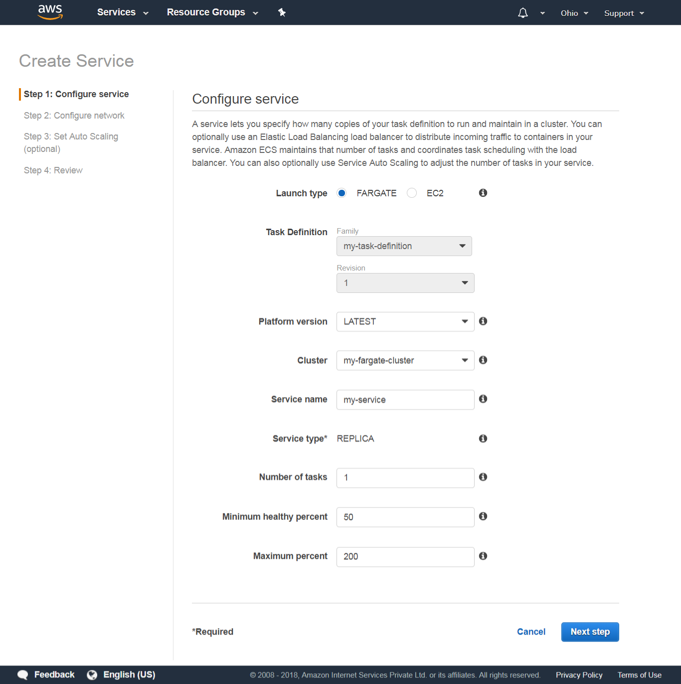The image size is (681, 684).
Task: Go to Step 2: Configure network
Action: click(x=74, y=116)
